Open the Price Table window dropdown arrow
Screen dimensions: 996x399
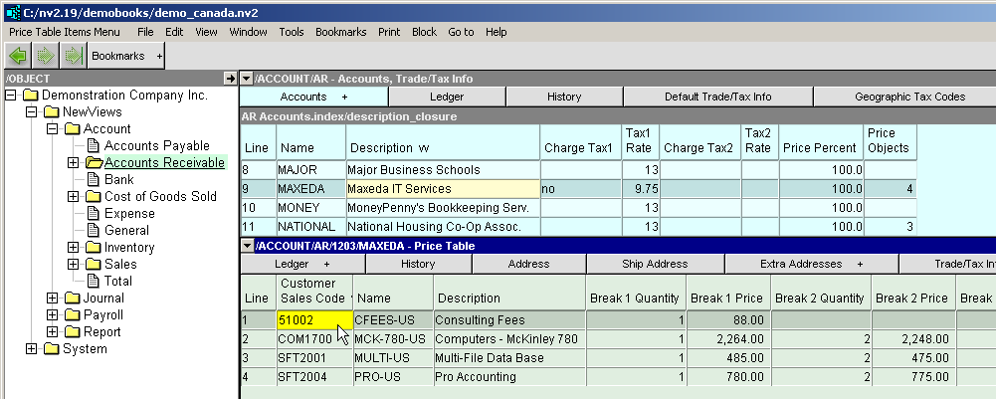coord(247,246)
